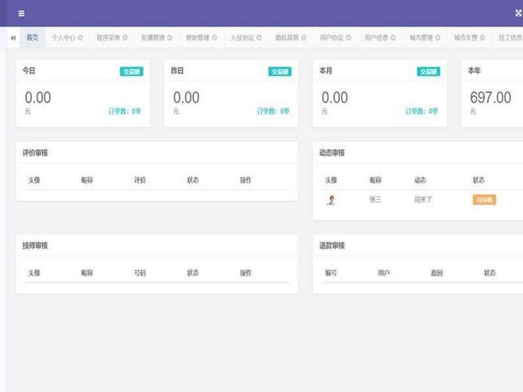Image resolution: width=523 pixels, height=392 pixels.
Task: Open the 城市管理 tab
Action: (x=421, y=38)
